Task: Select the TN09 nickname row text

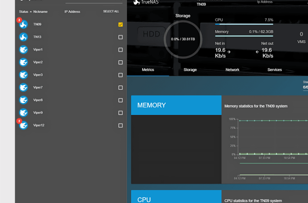Action: click(37, 24)
